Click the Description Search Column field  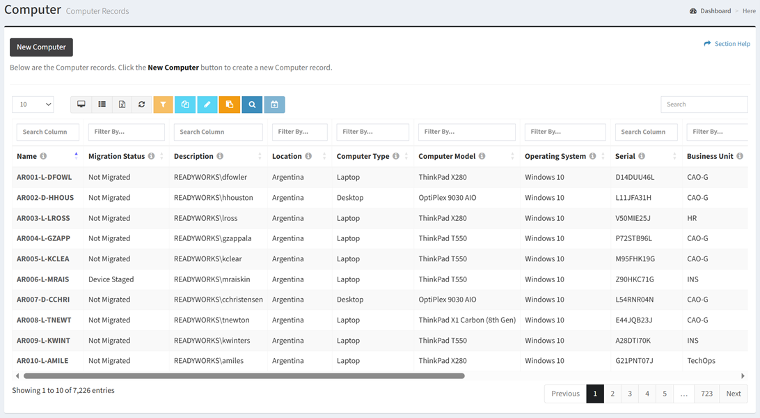[x=218, y=132]
